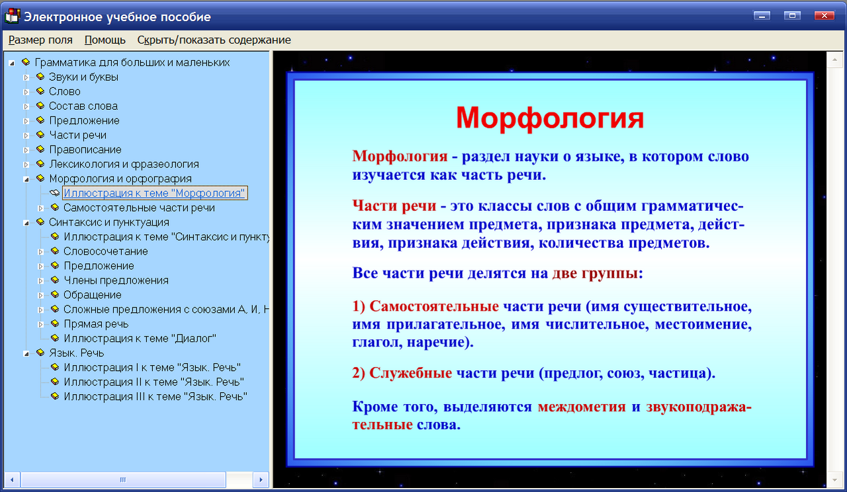The height and width of the screenshot is (492, 847).
Task: Click "Скрыть/показать содержание" to hide contents
Action: pos(213,40)
